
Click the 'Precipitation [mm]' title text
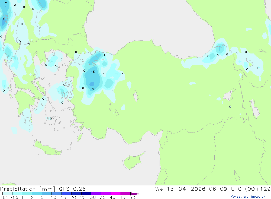(x=28, y=189)
